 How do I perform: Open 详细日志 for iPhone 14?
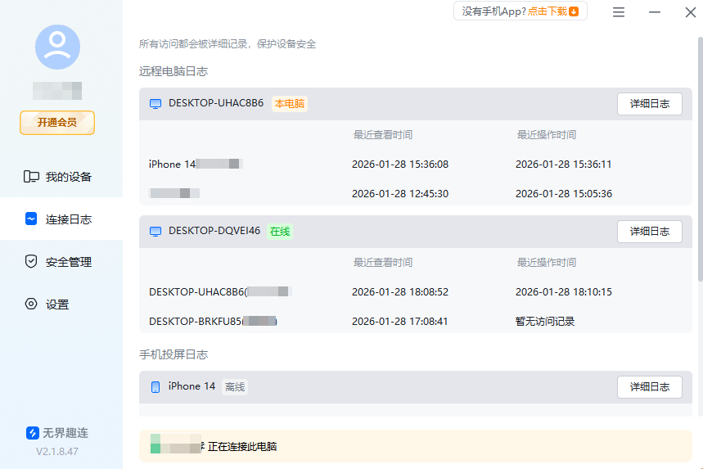(x=649, y=387)
